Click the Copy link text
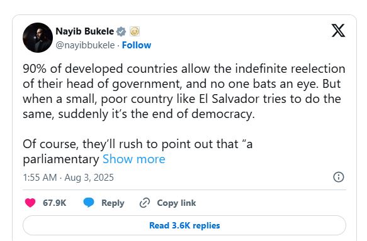The width and height of the screenshot is (367, 241). [176, 203]
